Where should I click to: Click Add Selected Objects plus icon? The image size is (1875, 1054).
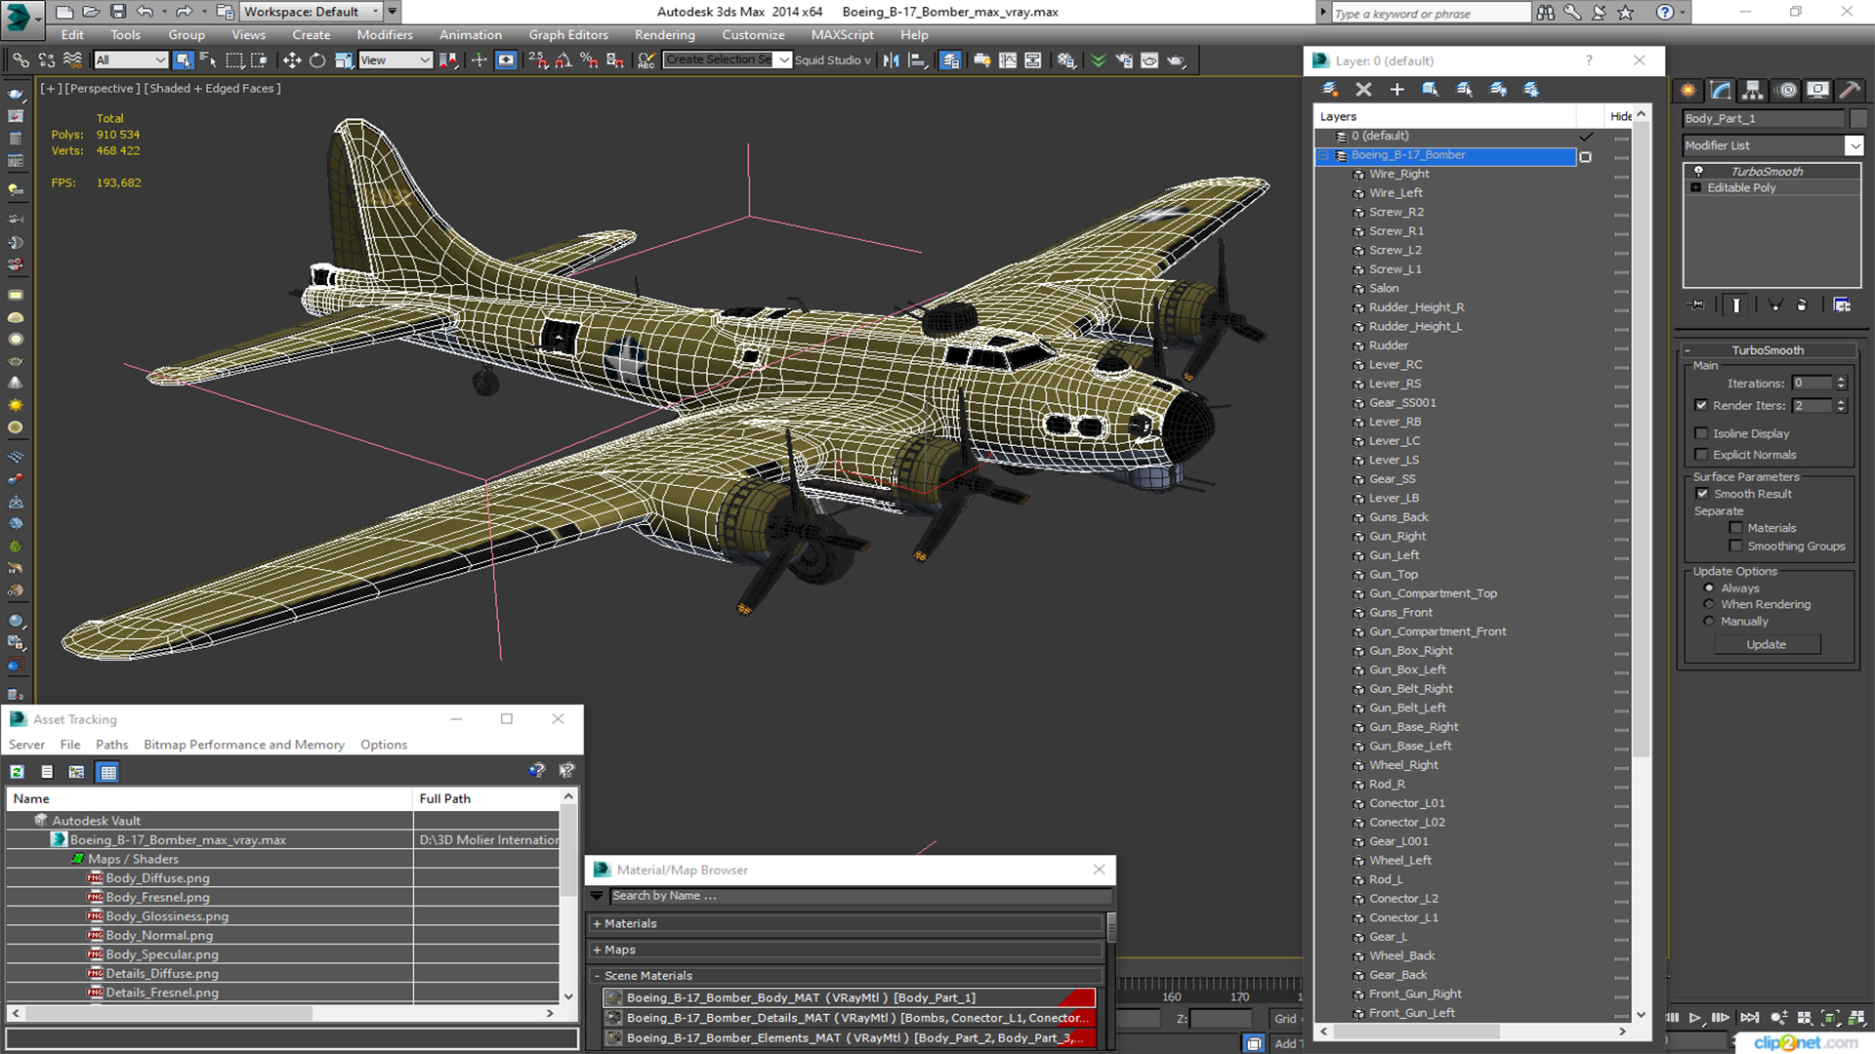1397,89
